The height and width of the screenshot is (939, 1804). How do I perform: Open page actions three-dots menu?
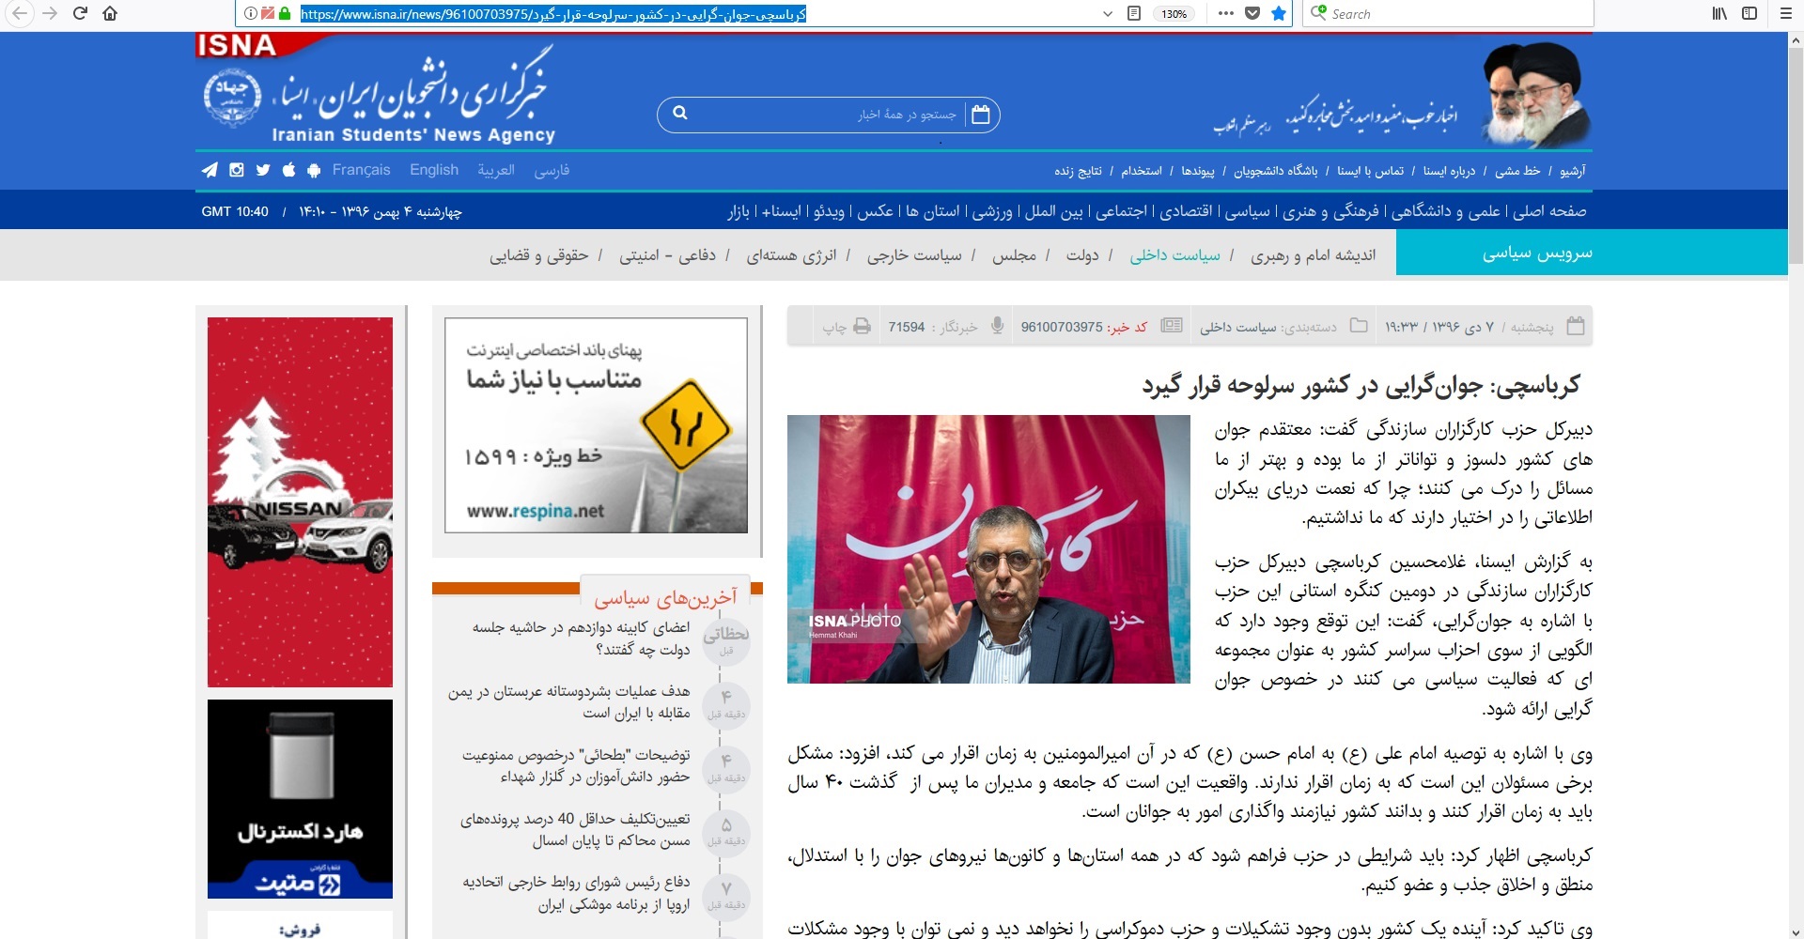click(x=1225, y=13)
